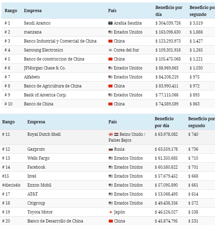The height and width of the screenshot is (228, 215).
Task: Click the Rango header in the first table
Action: coord(11,11)
